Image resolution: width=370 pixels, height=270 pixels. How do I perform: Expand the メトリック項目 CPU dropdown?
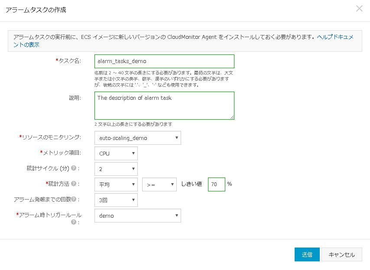coord(116,153)
